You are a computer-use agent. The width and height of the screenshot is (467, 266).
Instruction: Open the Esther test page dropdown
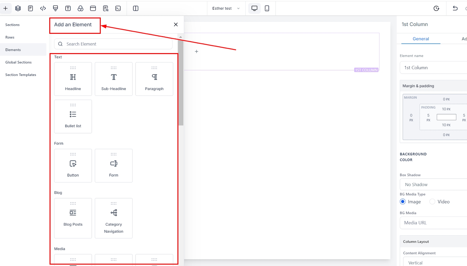[x=226, y=8]
